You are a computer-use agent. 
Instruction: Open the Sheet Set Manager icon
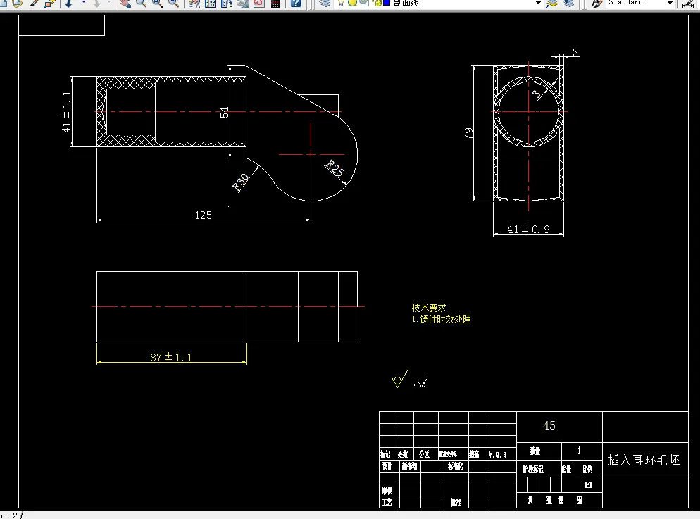coord(242,3)
